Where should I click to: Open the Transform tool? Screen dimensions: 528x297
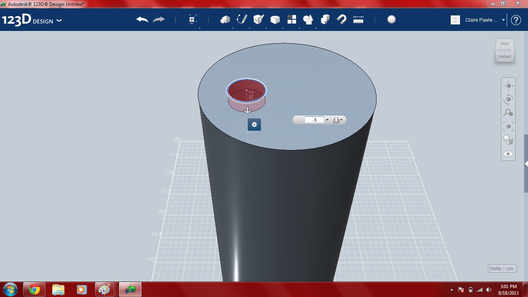pyautogui.click(x=193, y=20)
